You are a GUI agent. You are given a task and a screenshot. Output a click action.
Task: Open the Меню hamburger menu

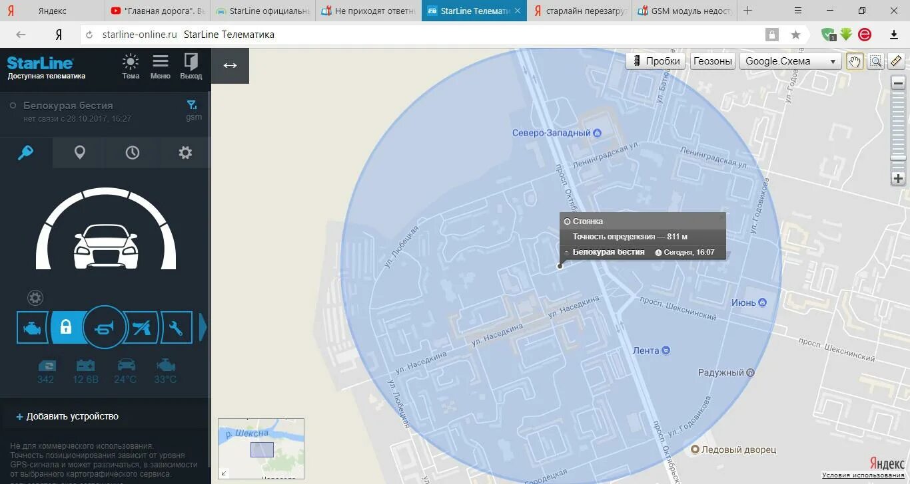click(160, 66)
